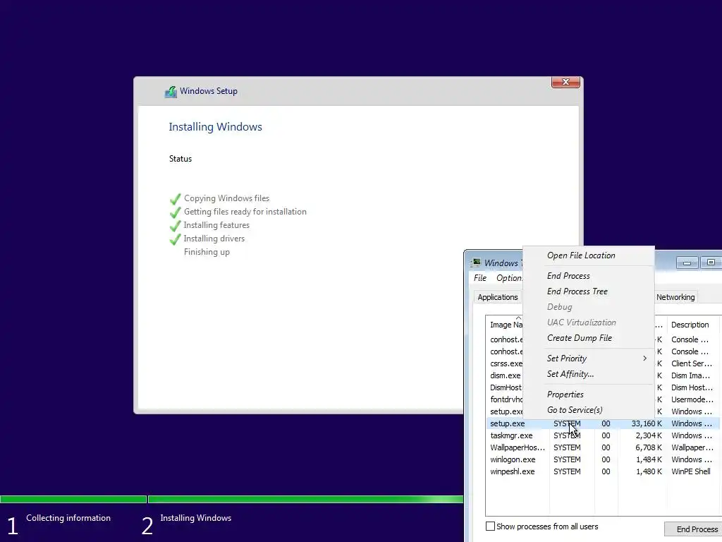722x542 pixels.
Task: Click the Finishing up status text
Action: [x=207, y=252]
